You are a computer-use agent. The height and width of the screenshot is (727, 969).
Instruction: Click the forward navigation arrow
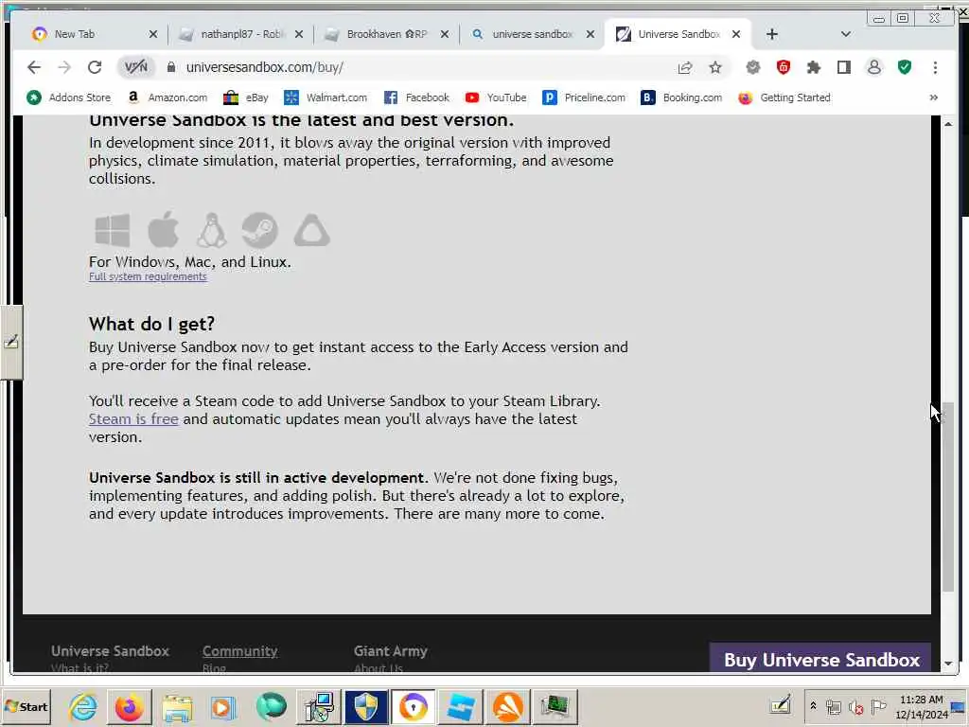point(64,67)
